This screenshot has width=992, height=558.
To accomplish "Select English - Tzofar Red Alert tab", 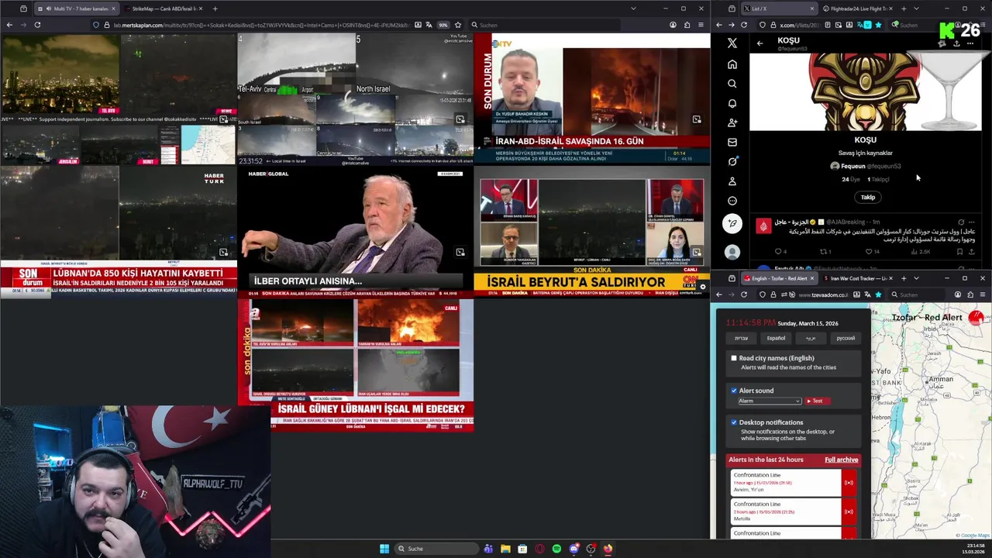I will coord(779,278).
